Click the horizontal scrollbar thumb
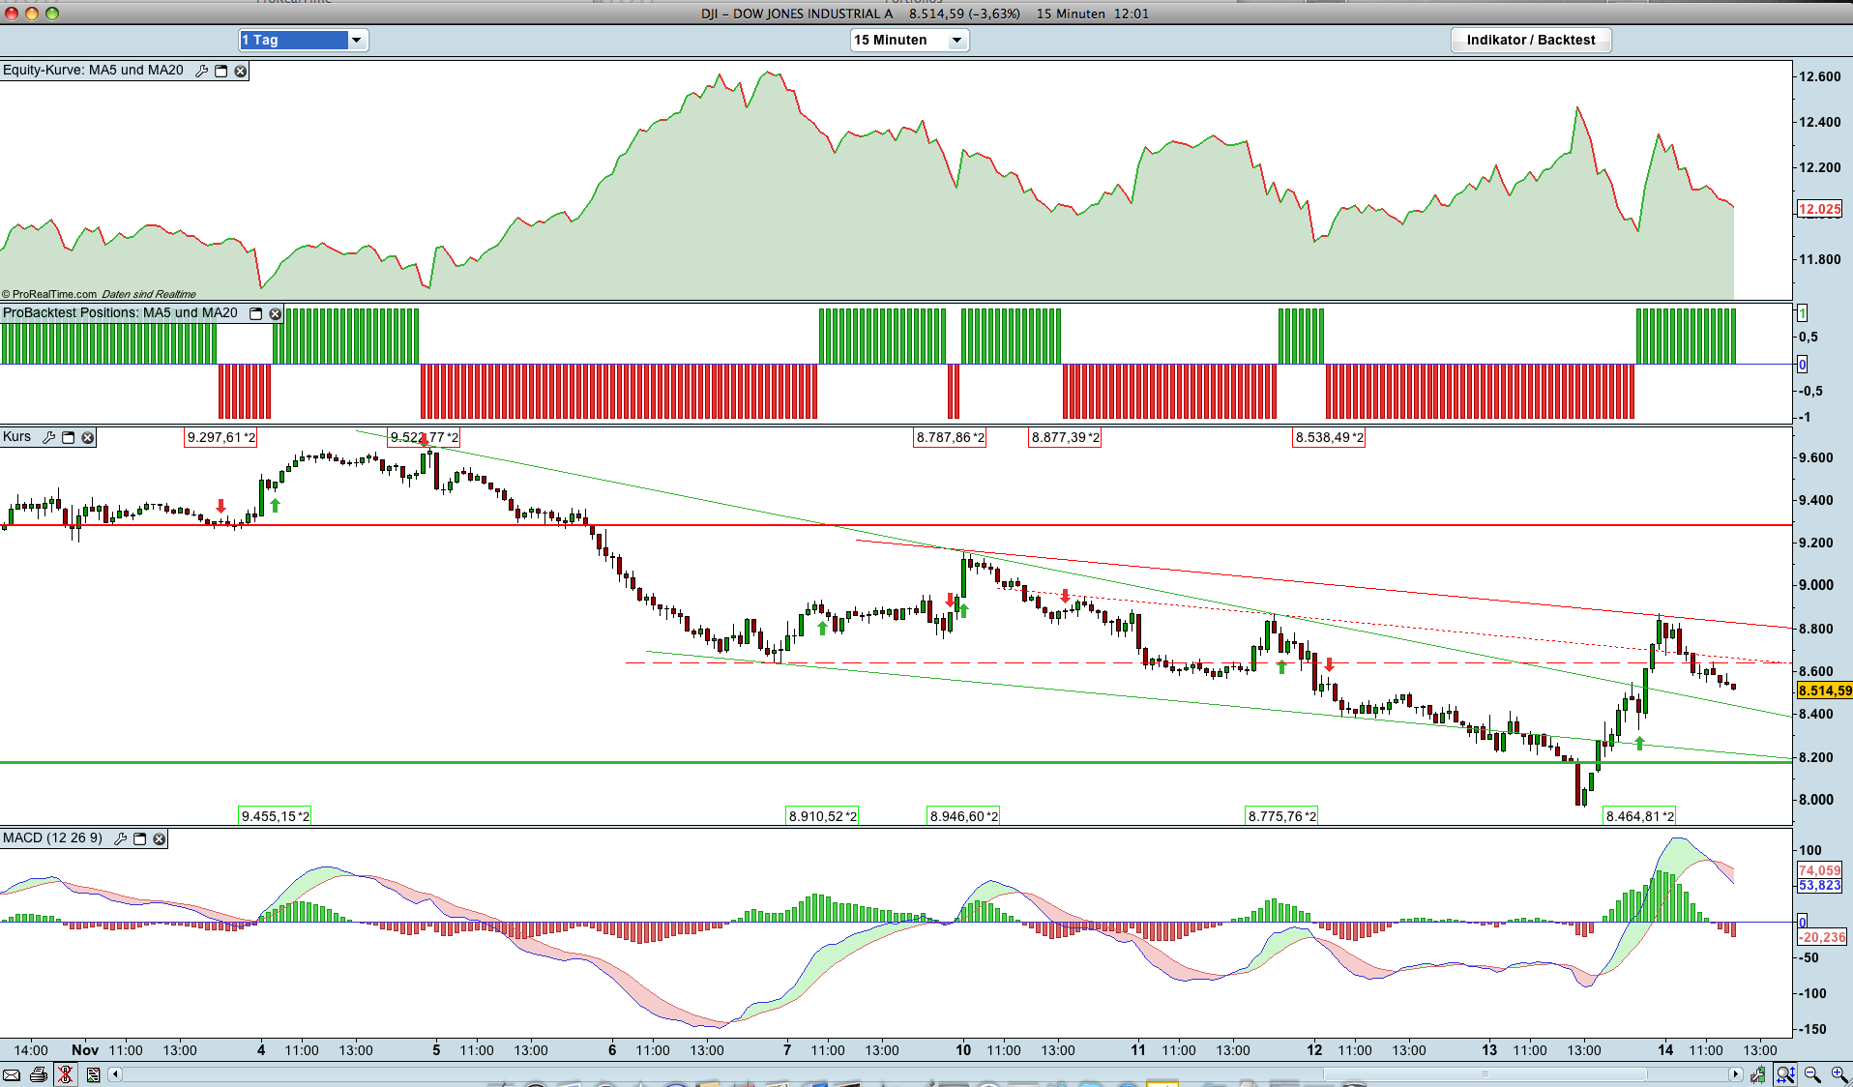1853x1087 pixels. point(1485,1074)
